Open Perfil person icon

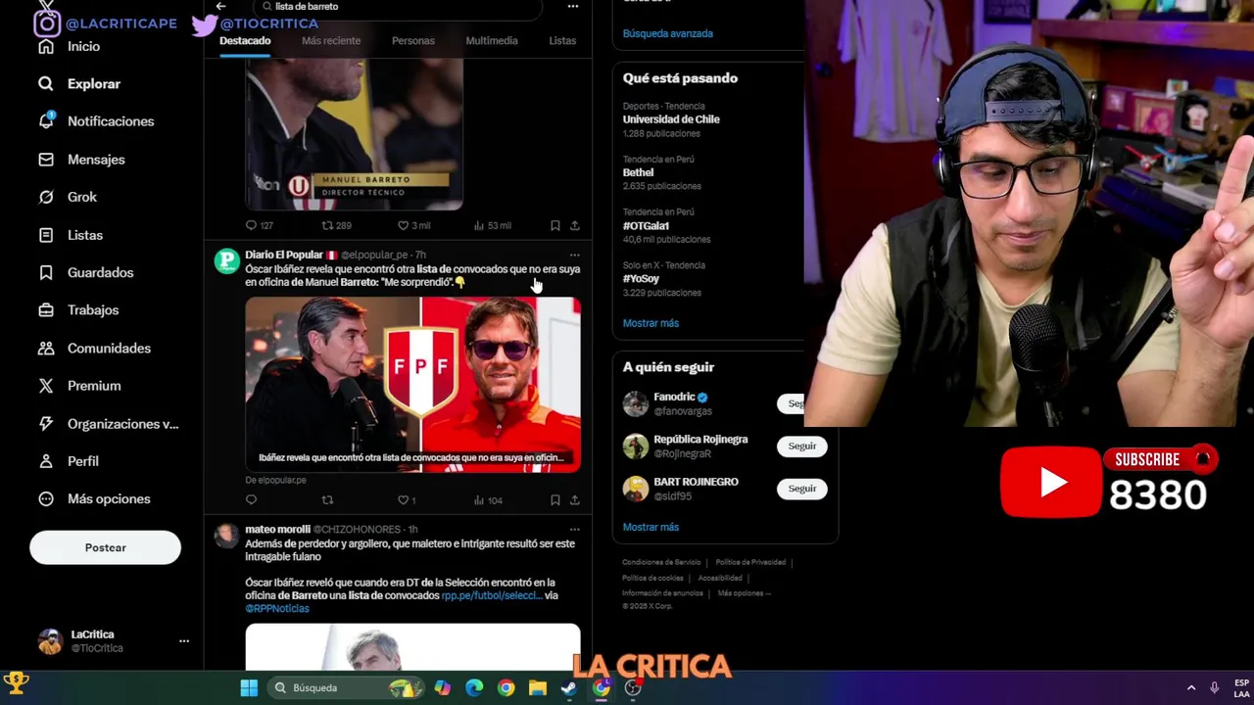click(46, 461)
